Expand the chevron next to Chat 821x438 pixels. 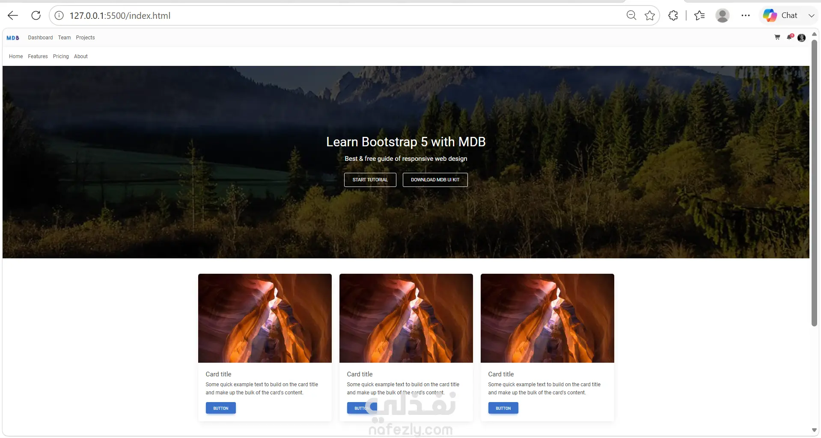pyautogui.click(x=811, y=15)
